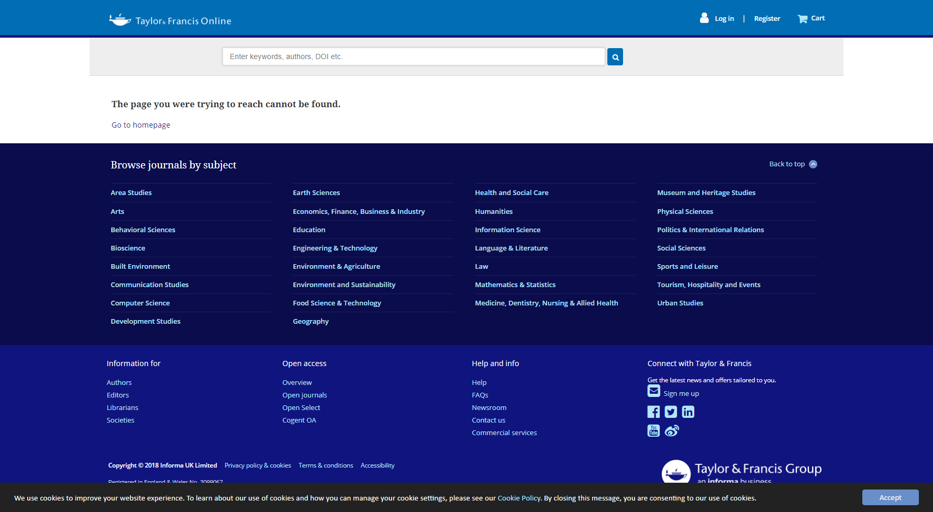The width and height of the screenshot is (933, 512).
Task: Open Bioscience subject
Action: (x=128, y=248)
